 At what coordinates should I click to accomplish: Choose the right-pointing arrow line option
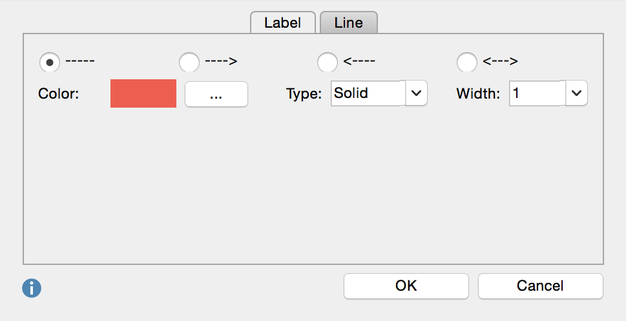pos(189,63)
